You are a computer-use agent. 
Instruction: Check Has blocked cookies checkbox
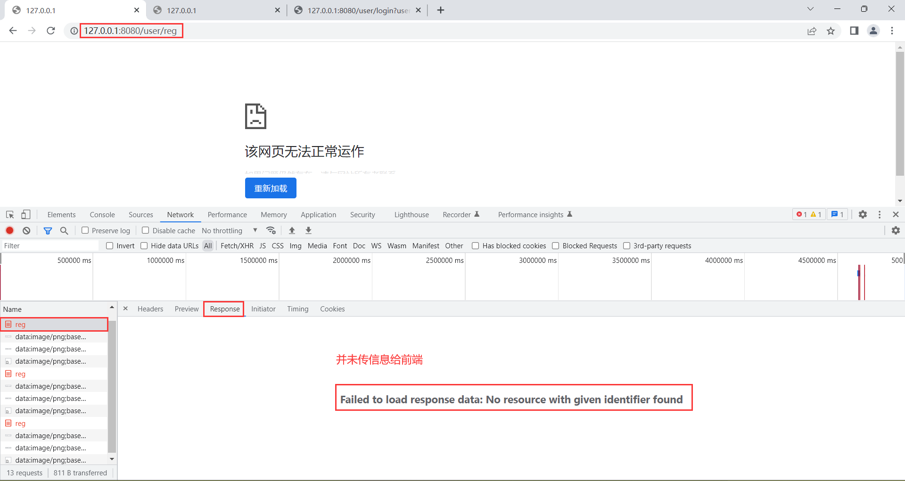point(476,246)
